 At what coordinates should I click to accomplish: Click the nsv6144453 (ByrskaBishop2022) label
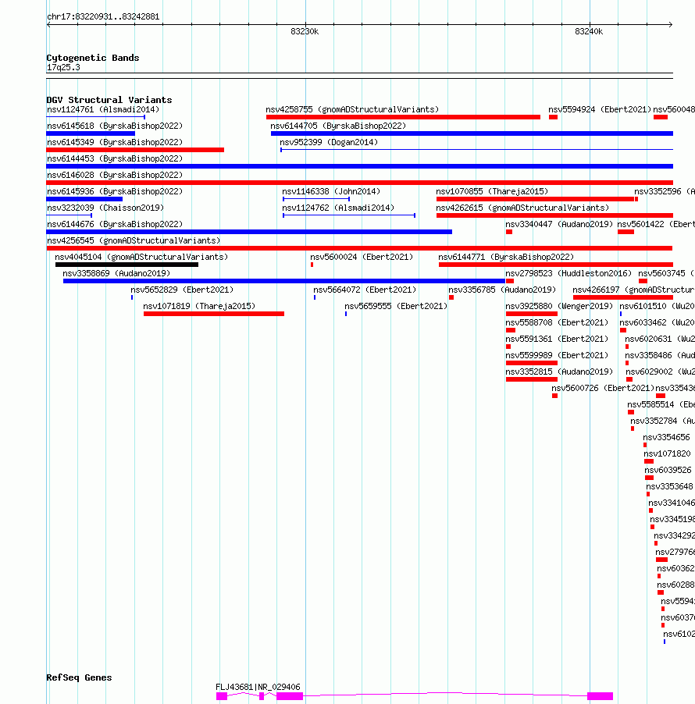pyautogui.click(x=115, y=158)
